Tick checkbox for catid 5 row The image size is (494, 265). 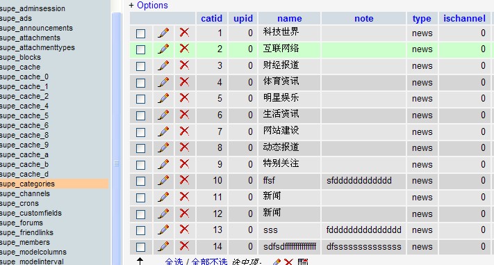coord(140,99)
